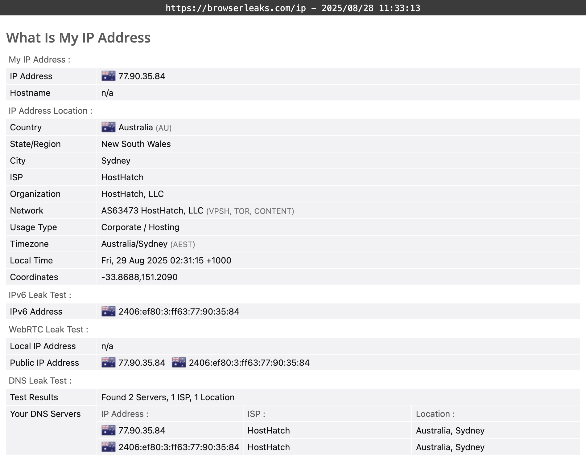Click the 'Corporate / Hosting' usage type
Viewport: 586px width, 456px height.
140,227
